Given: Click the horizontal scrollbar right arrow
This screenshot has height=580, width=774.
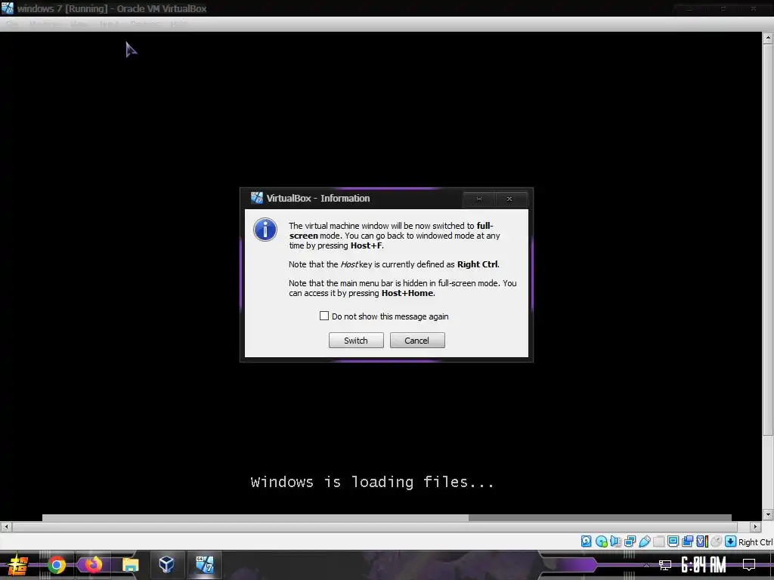Looking at the screenshot, I should point(755,526).
